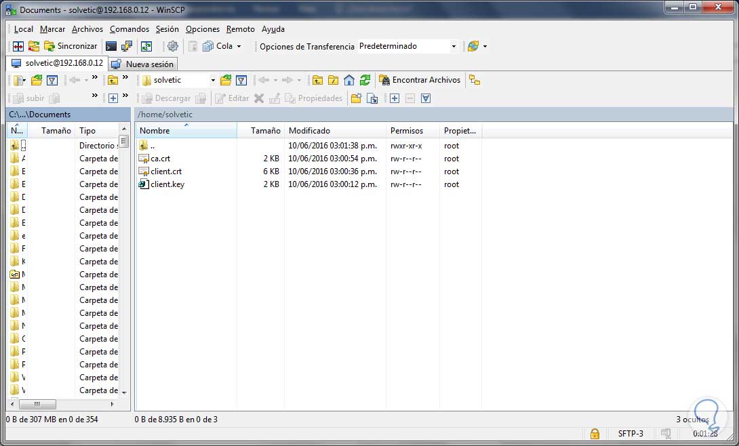The height and width of the screenshot is (446, 739).
Task: Open in PuTTY icon
Action: [x=126, y=46]
